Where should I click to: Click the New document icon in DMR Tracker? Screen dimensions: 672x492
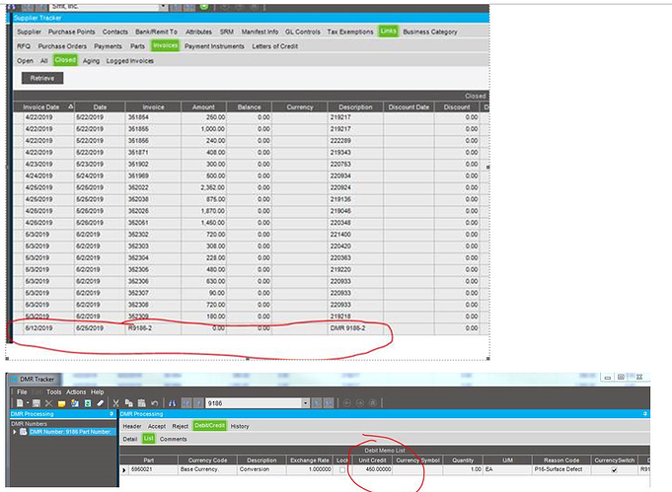point(20,403)
